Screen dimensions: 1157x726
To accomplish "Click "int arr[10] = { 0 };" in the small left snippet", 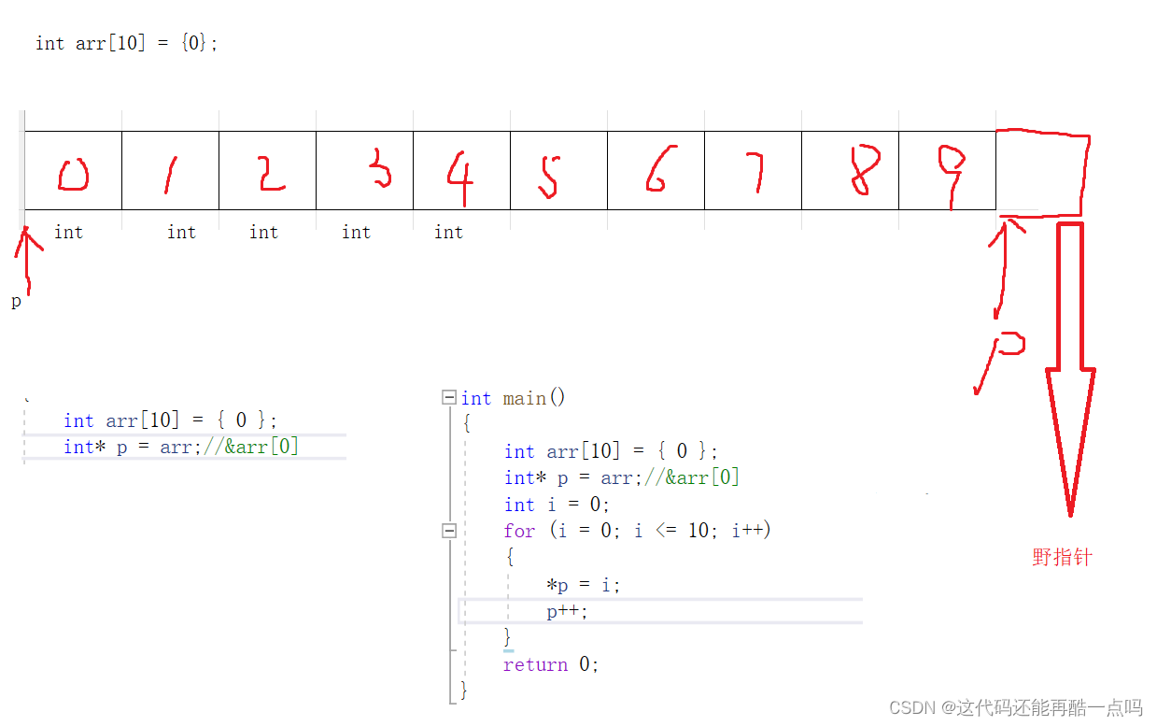I will (x=170, y=420).
